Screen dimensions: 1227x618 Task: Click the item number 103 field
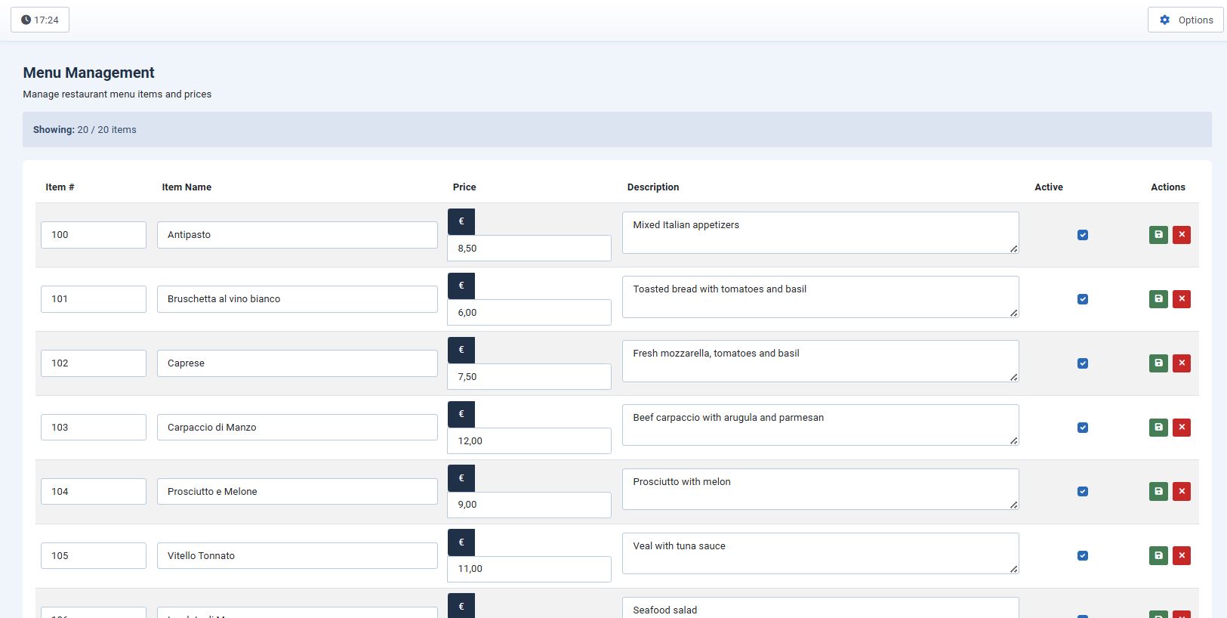[94, 428]
